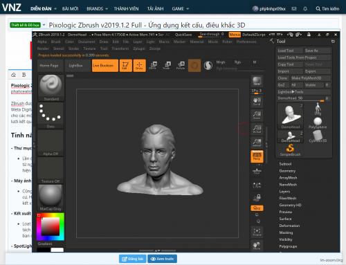Click the Load Tool button
This screenshot has height=265, width=346.
click(290, 51)
